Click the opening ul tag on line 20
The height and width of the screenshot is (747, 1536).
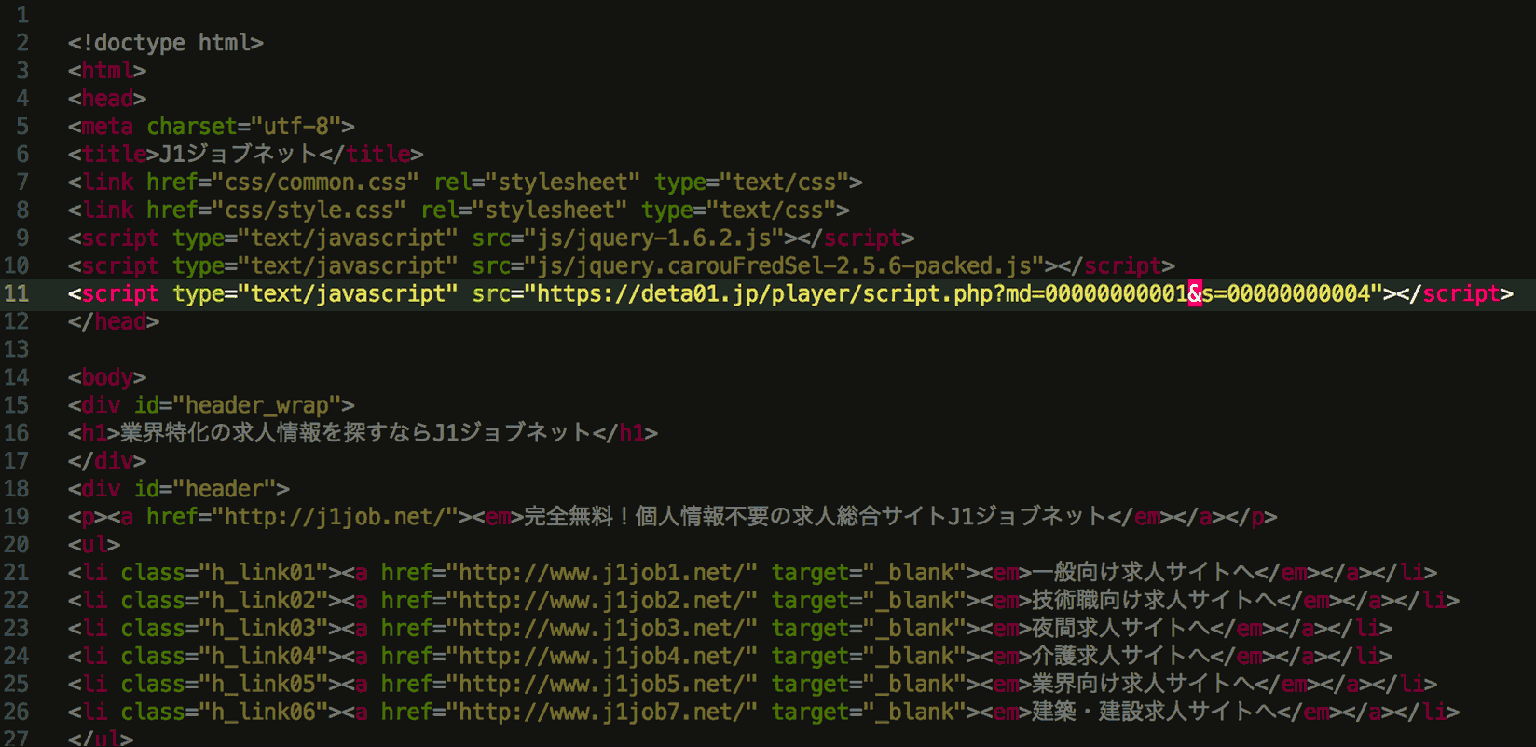click(x=94, y=545)
